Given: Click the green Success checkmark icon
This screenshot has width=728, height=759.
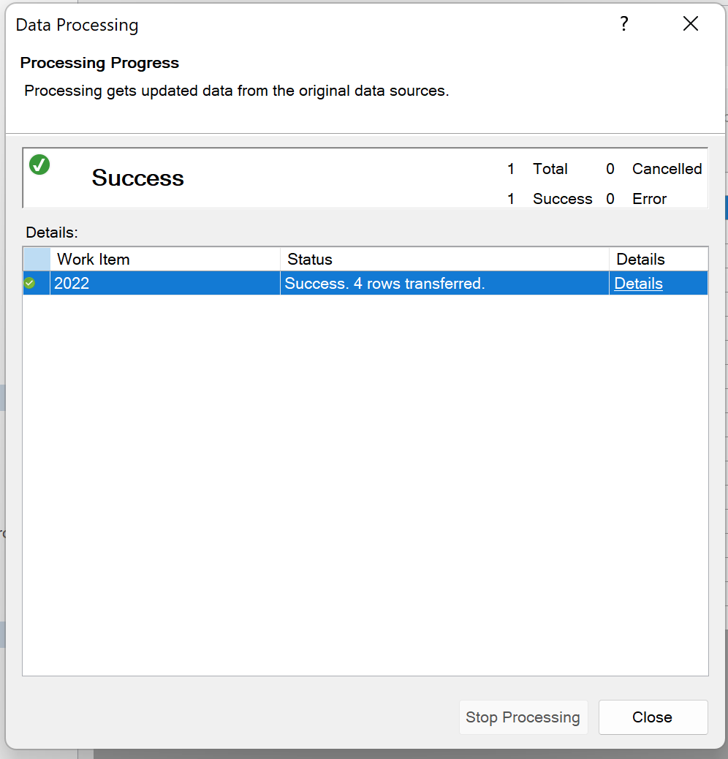Looking at the screenshot, I should tap(39, 165).
